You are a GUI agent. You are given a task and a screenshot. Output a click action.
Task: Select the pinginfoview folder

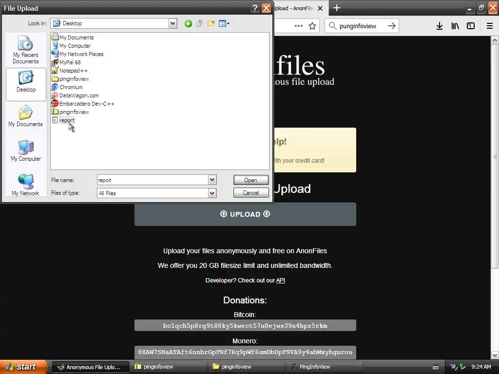pyautogui.click(x=70, y=79)
